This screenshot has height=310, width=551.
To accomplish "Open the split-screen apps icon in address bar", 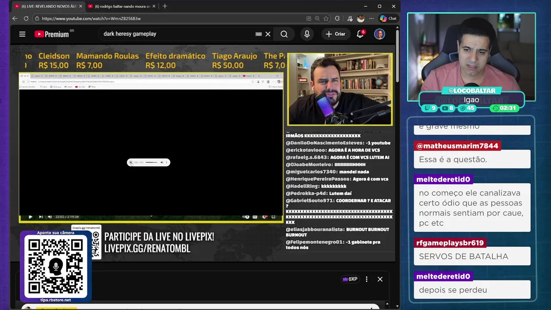I will pos(309,19).
